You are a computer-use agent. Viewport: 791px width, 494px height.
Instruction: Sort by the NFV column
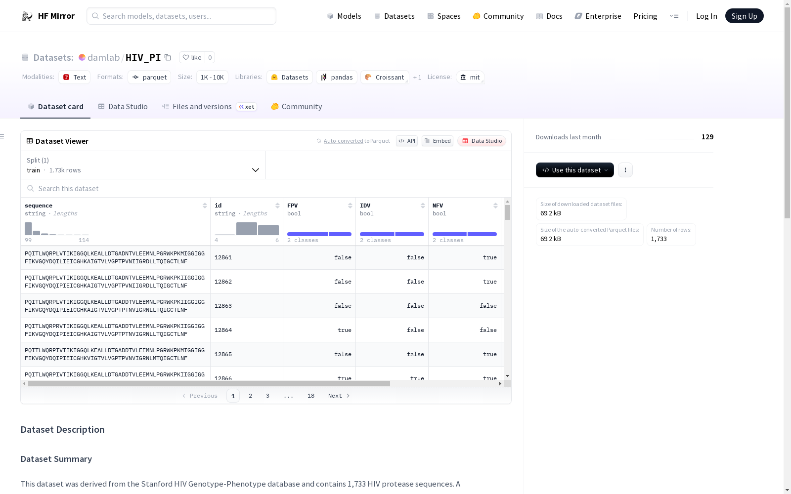(495, 206)
